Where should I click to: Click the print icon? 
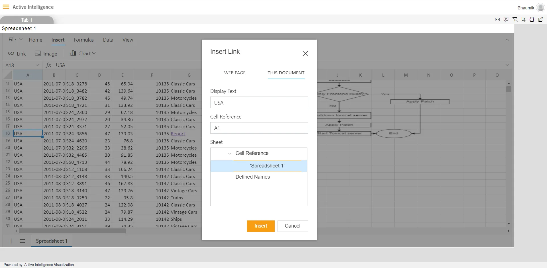point(532,19)
